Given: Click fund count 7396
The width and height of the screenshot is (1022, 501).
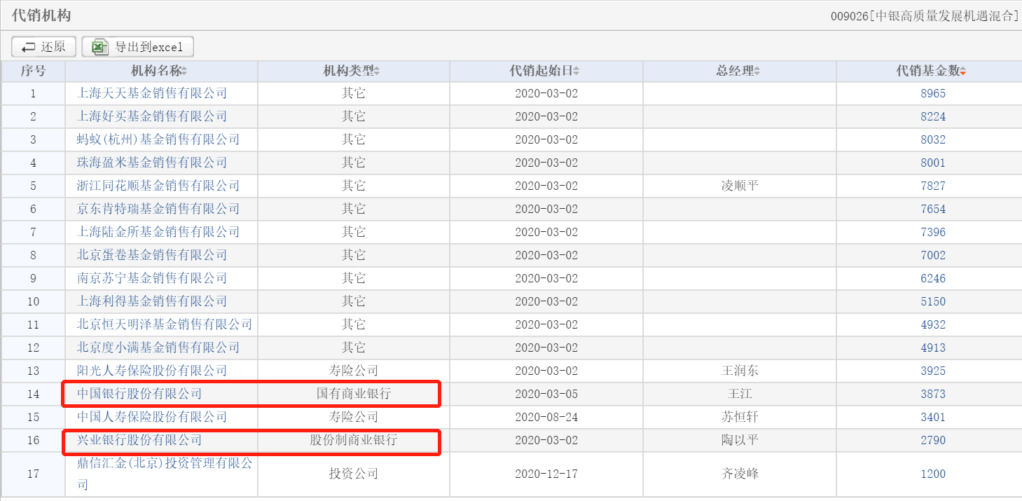Looking at the screenshot, I should click(933, 232).
